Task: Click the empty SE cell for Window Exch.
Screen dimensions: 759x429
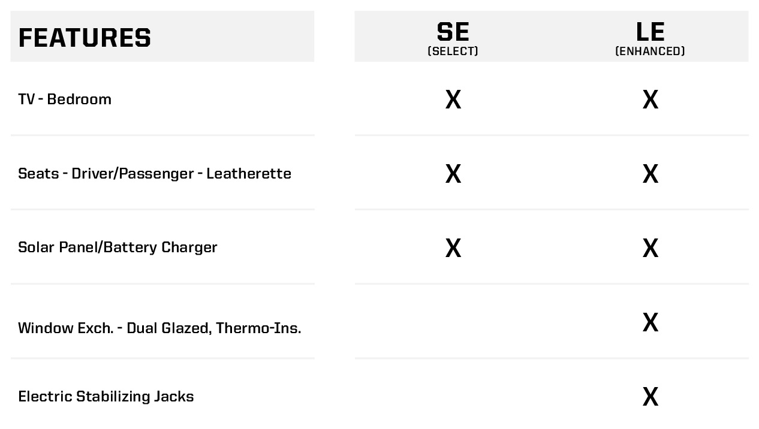Action: click(x=453, y=322)
